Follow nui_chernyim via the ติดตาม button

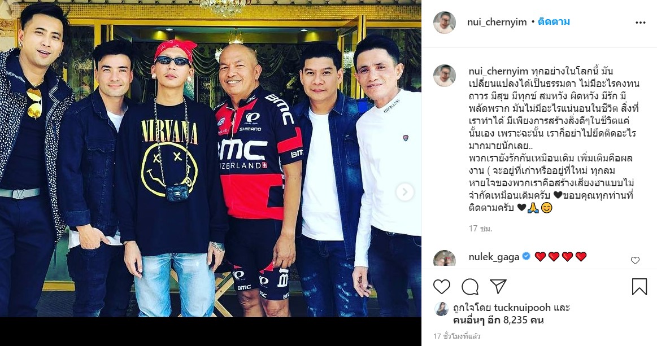[554, 22]
